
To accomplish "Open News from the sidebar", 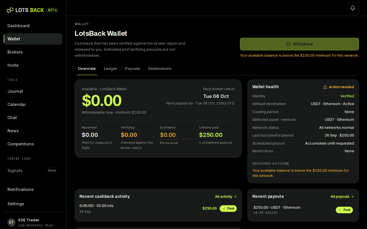I will [33, 131].
